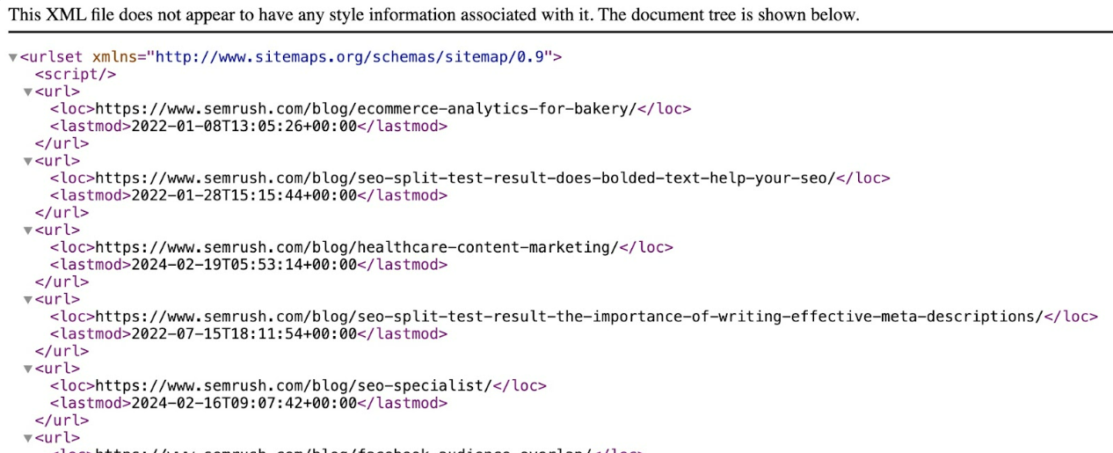1113x453 pixels.
Task: Collapse the partially visible last url node
Action: [x=28, y=438]
